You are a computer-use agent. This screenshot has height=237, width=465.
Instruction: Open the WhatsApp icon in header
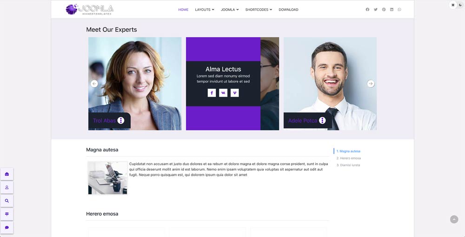399,9
